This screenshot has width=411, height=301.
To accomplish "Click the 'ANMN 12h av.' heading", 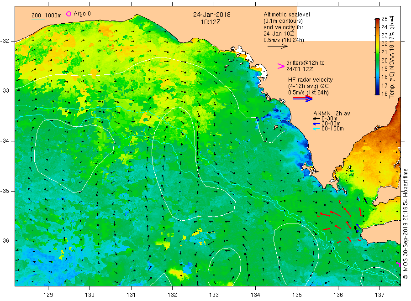I will 332,114.
